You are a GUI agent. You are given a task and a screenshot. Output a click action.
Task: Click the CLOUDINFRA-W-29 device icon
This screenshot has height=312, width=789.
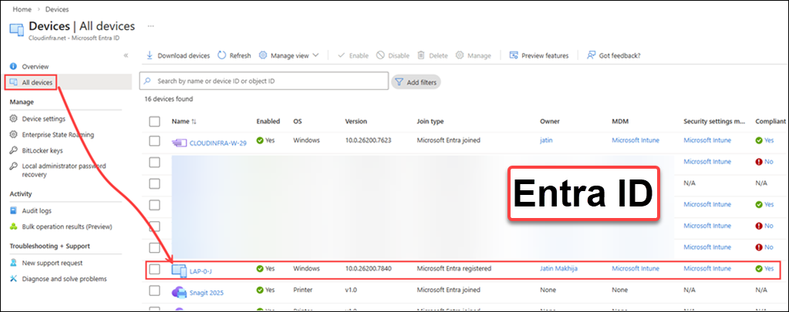pyautogui.click(x=179, y=143)
